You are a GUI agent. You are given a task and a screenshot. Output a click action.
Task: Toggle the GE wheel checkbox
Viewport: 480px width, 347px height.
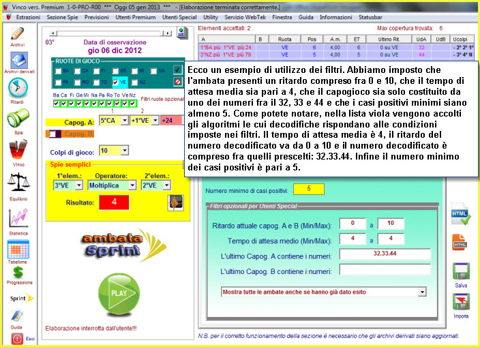115,71
